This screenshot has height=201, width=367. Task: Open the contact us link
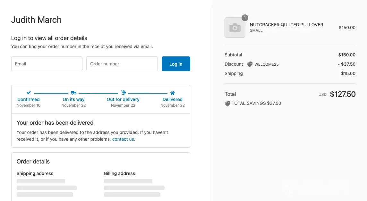point(123,139)
